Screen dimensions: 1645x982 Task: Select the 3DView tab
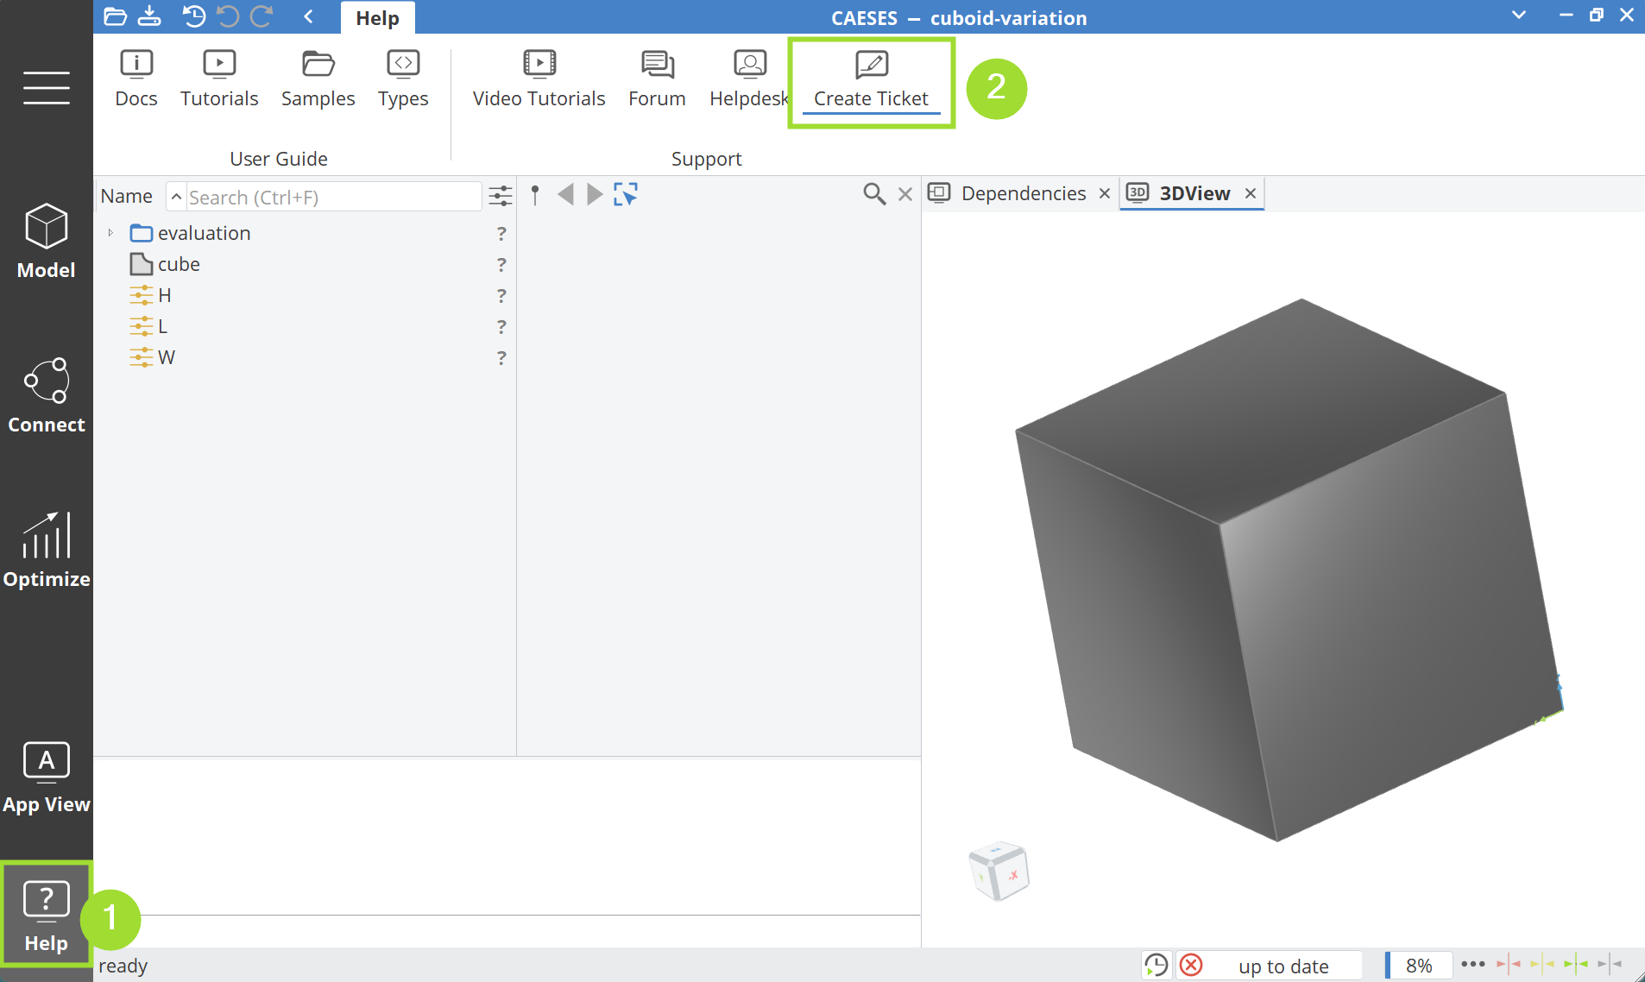1194,193
